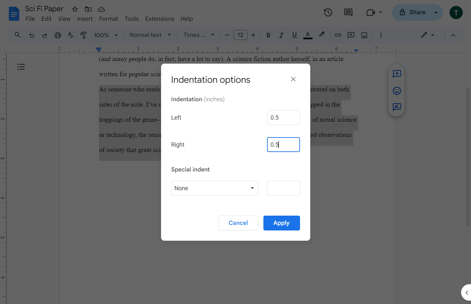
Task: Toggle italic formatting
Action: coord(281,35)
